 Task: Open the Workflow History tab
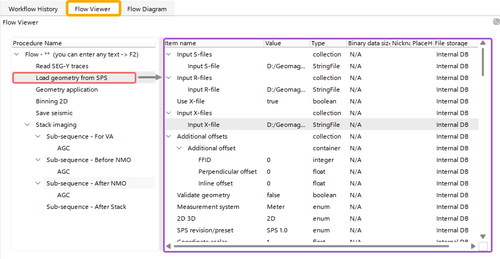tap(33, 9)
